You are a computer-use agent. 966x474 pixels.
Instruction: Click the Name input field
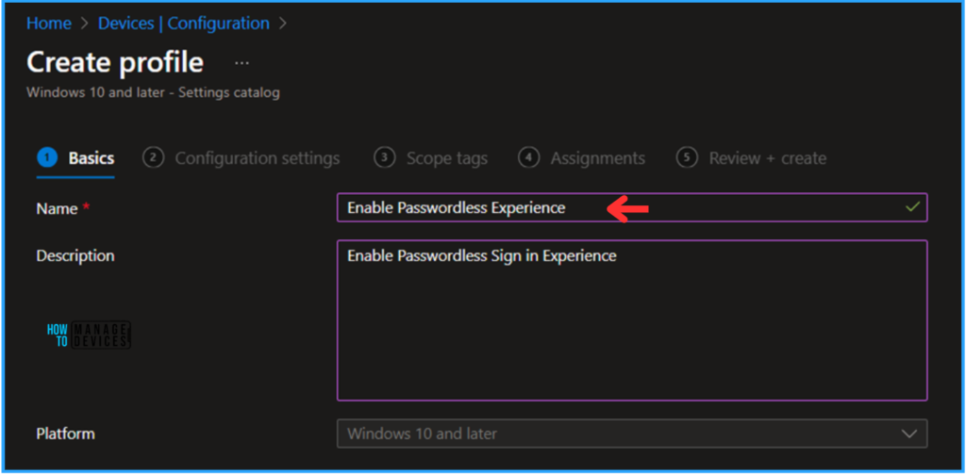coord(632,207)
